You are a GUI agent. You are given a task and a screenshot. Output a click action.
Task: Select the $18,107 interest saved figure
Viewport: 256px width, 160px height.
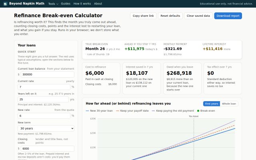coord(137,73)
